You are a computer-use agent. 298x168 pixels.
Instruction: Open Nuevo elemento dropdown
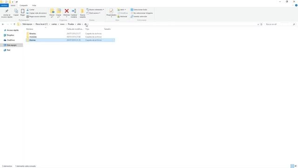click(95, 9)
